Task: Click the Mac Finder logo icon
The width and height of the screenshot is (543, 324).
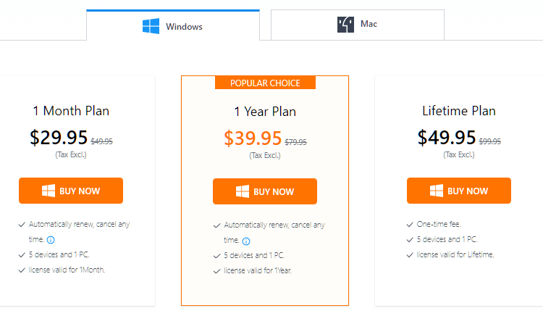Action: tap(345, 25)
